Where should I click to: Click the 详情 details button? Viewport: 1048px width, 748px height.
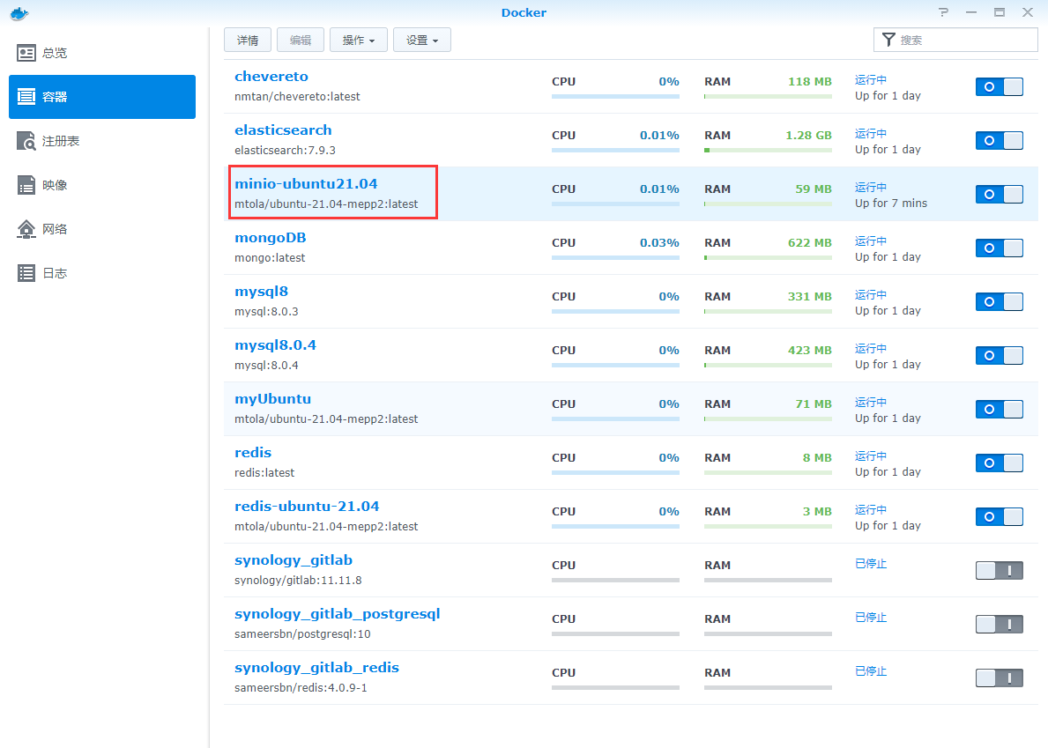click(248, 40)
